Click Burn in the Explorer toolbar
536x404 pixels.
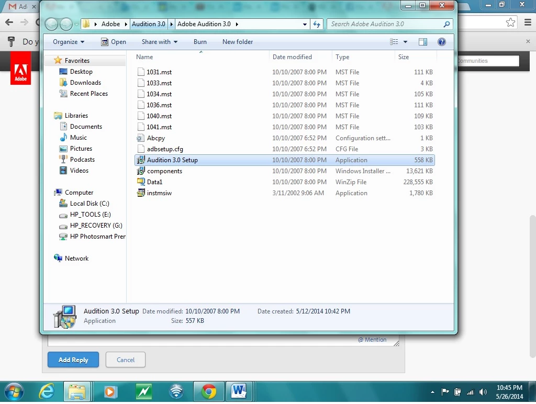(x=200, y=42)
